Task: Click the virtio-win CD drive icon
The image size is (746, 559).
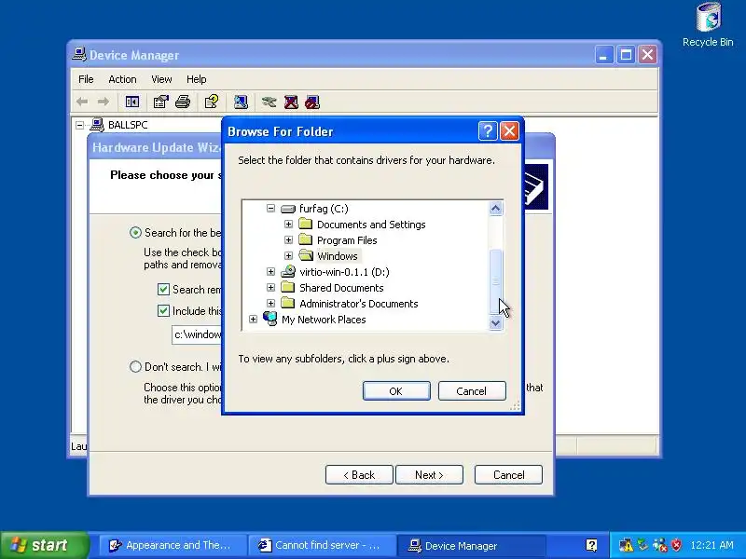Action: pos(288,271)
